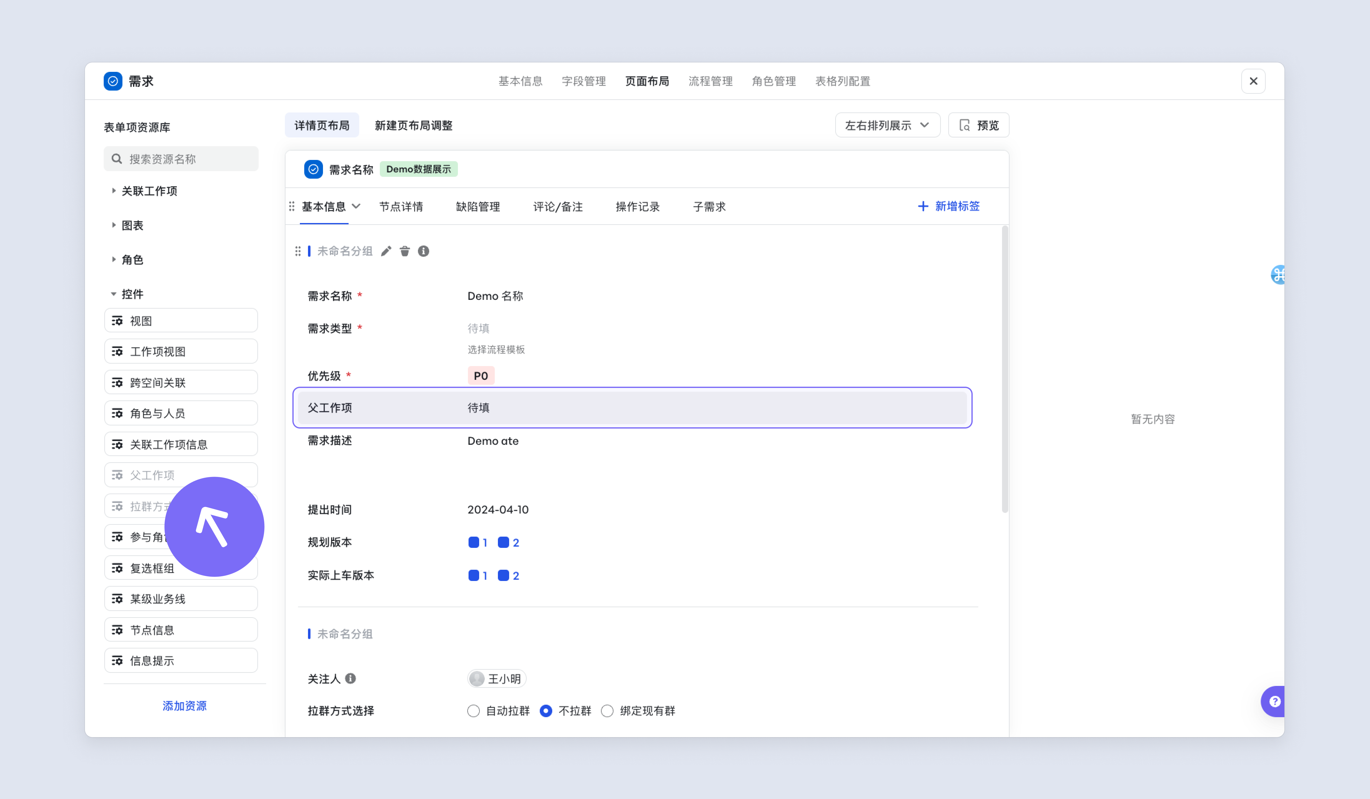Screen dimensions: 1370x799
Task: Toggle 规划版本 checkbox 1
Action: tap(474, 543)
